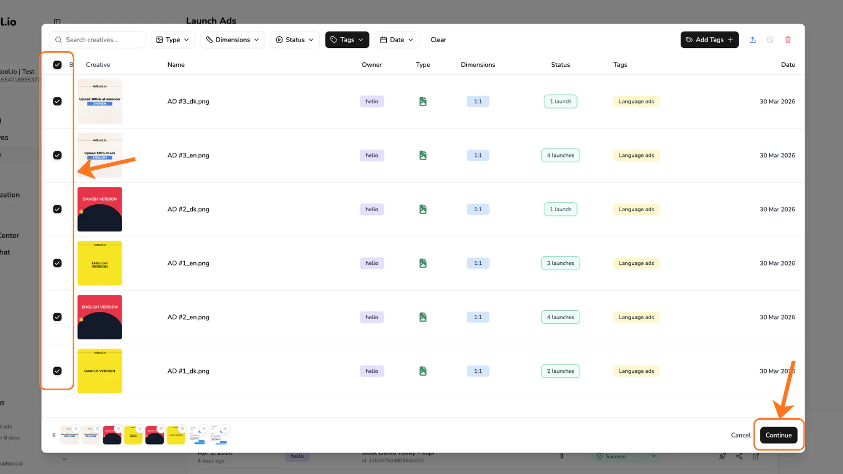Viewport: 843px width, 474px height.
Task: Open the yellow English Version thumbnail for AD #1_en.png
Action: 100,263
